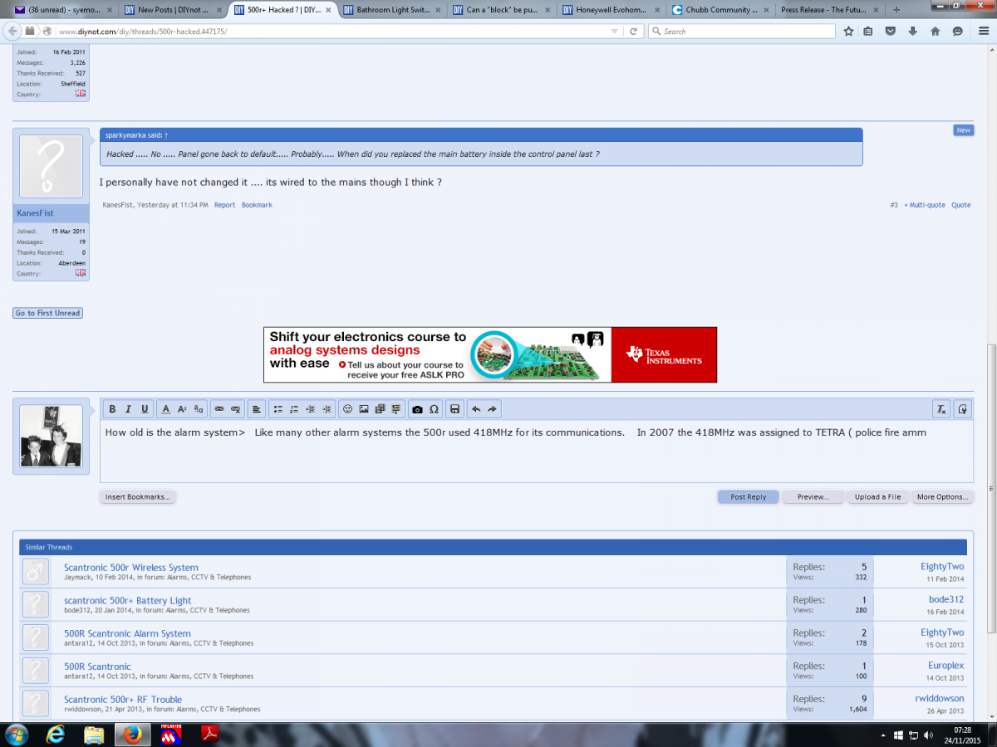The width and height of the screenshot is (997, 747).
Task: Undo the last edit in the editor
Action: pyautogui.click(x=475, y=409)
